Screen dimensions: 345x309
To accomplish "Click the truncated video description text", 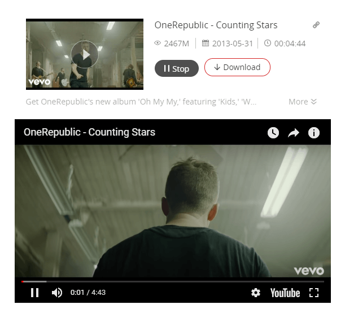I will coord(141,102).
